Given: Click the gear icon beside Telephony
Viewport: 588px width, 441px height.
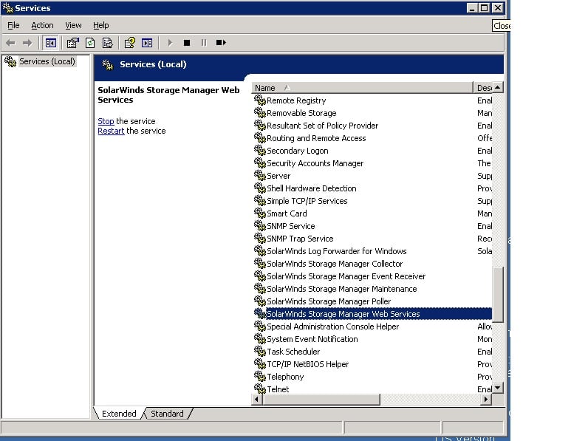Looking at the screenshot, I should pyautogui.click(x=260, y=376).
